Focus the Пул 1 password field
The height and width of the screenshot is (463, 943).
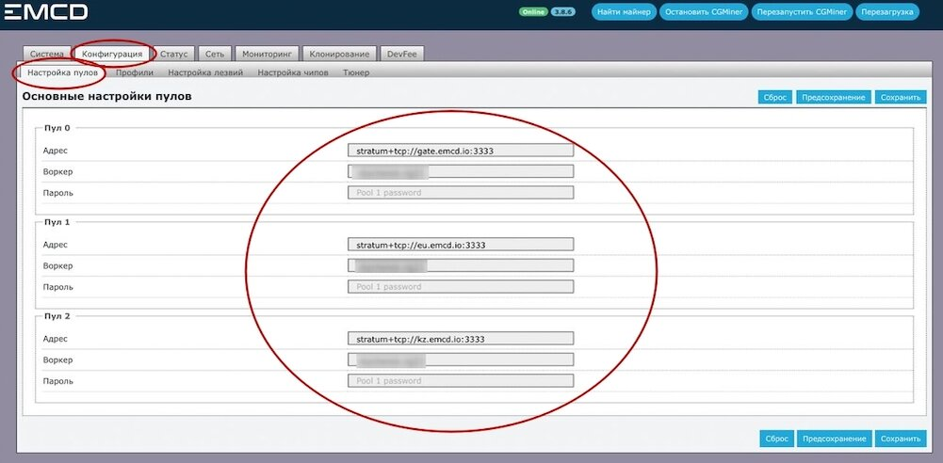pyautogui.click(x=461, y=286)
